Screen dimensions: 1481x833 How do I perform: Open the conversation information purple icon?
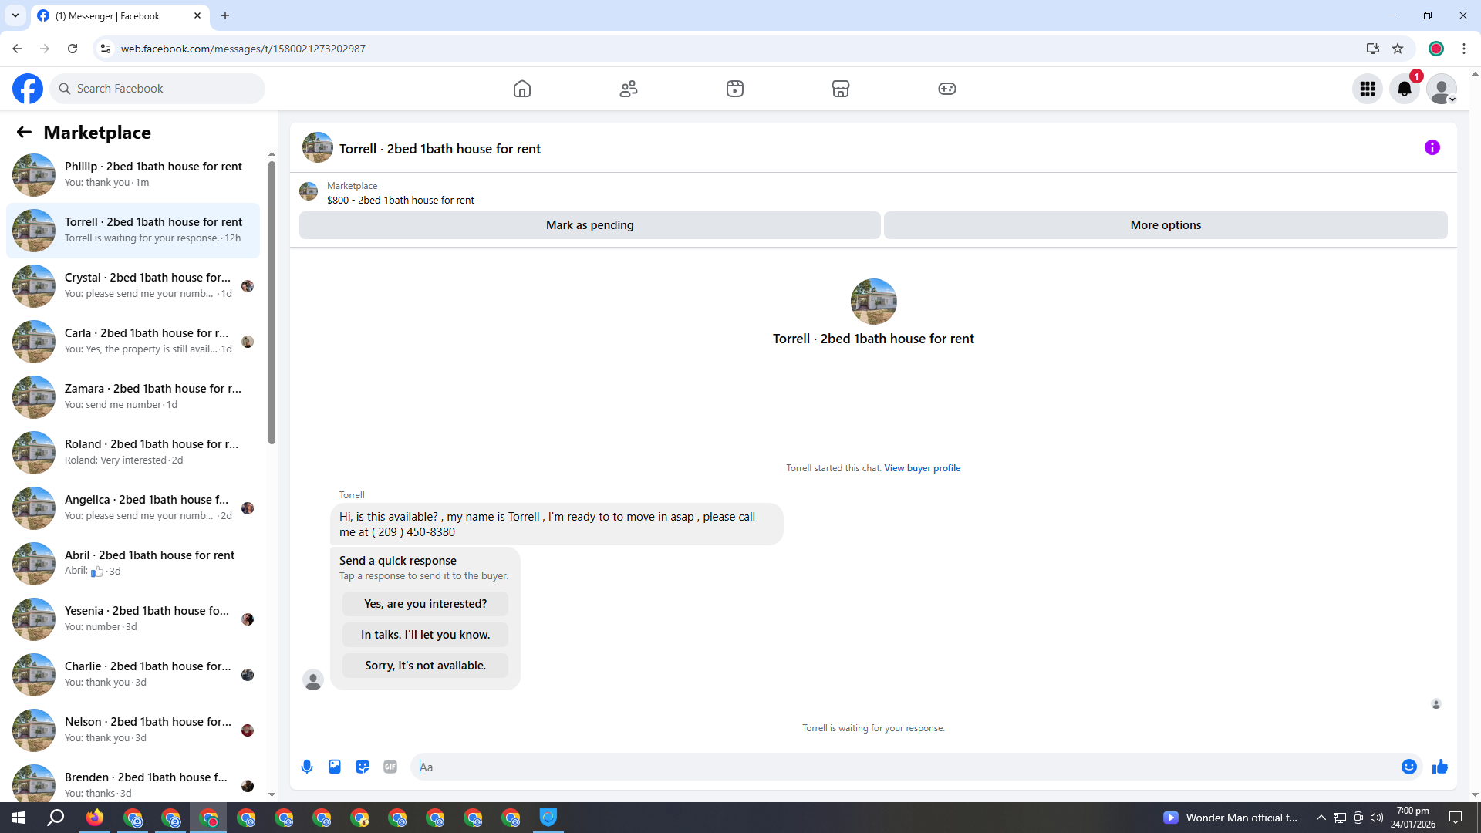[1432, 147]
